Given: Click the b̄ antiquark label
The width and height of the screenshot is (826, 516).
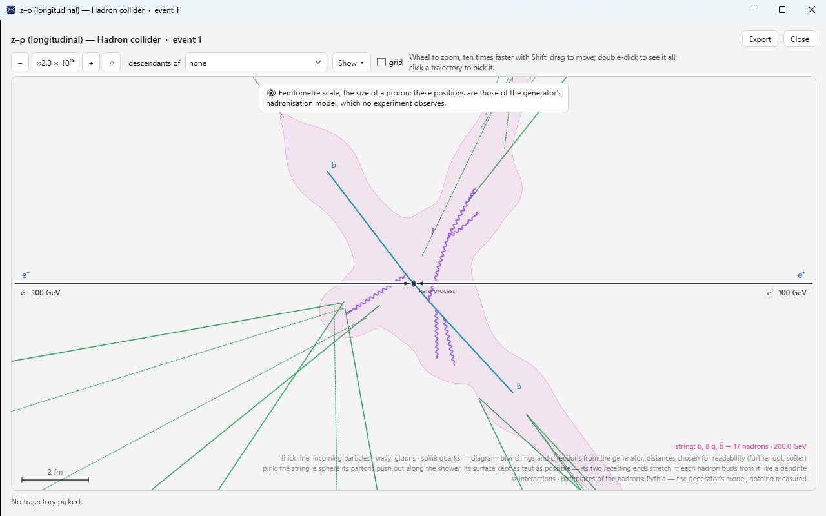Looking at the screenshot, I should pos(334,165).
